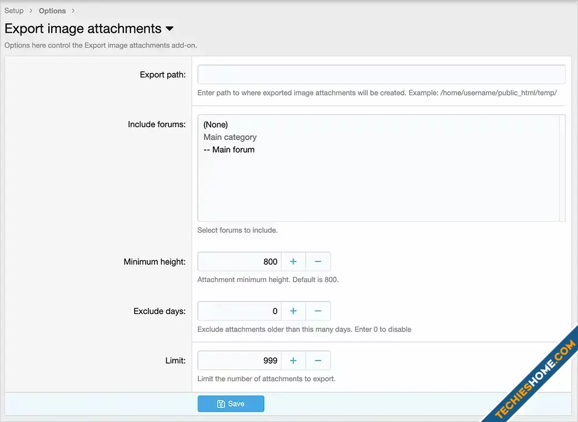578x422 pixels.
Task: Navigate to the Options breadcrumb
Action: [52, 11]
